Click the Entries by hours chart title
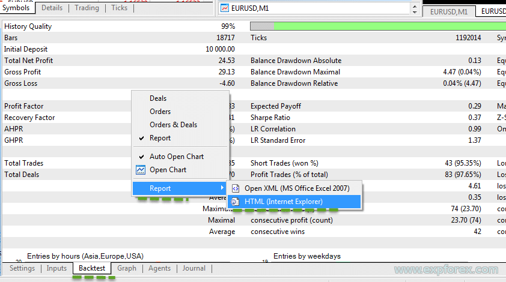 (x=85, y=256)
